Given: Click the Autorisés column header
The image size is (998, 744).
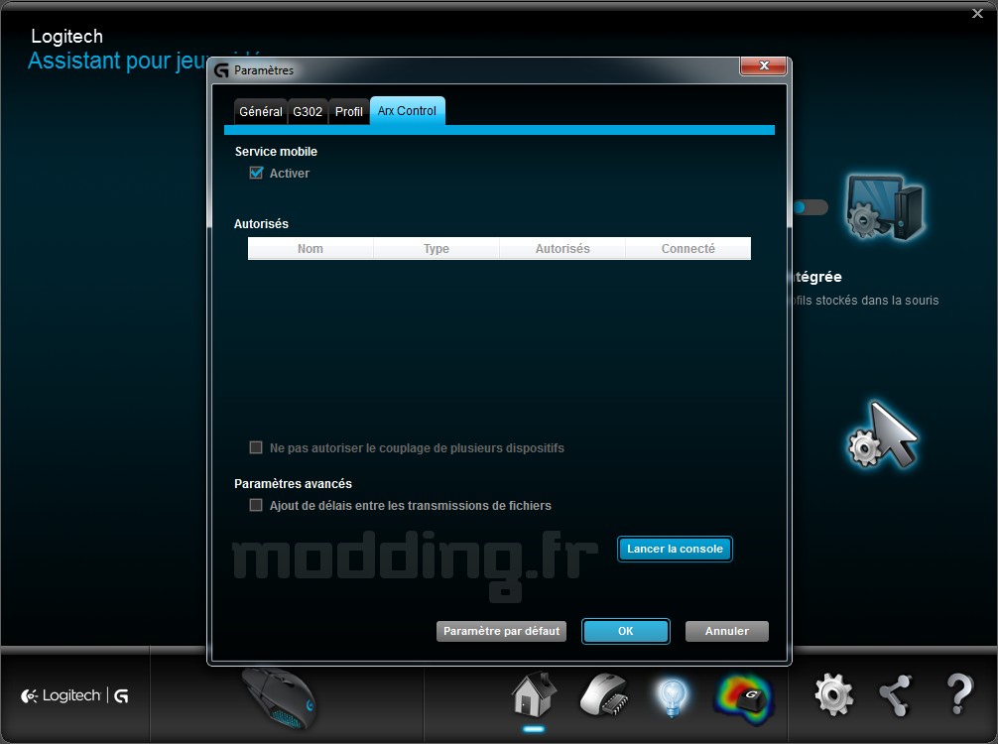Looking at the screenshot, I should click(x=562, y=248).
